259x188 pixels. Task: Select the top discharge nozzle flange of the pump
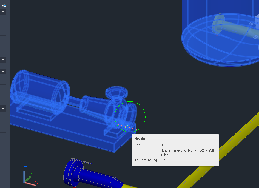[116, 92]
